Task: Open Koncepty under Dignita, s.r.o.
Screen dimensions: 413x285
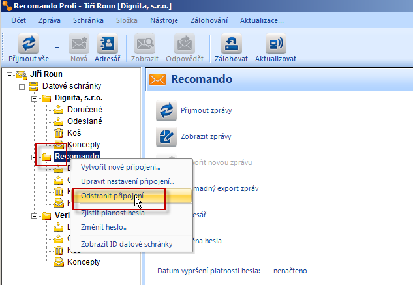Action: (x=84, y=145)
